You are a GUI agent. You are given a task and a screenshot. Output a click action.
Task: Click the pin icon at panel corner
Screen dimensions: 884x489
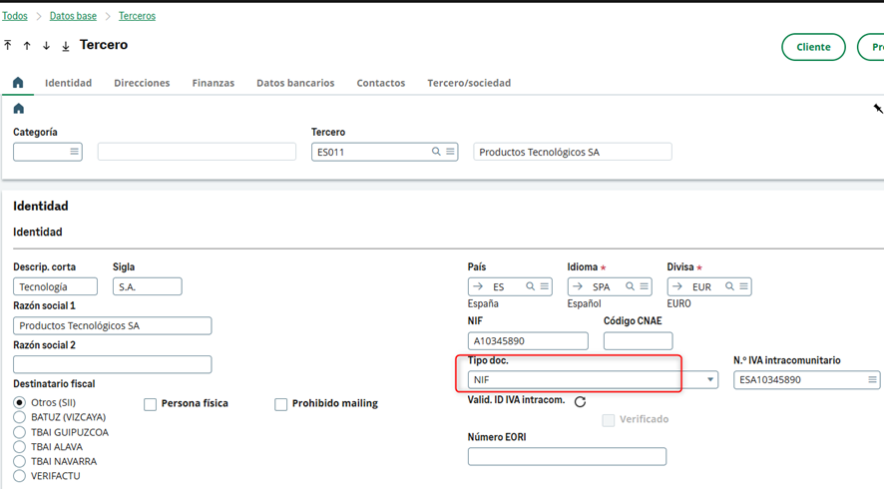coord(878,109)
